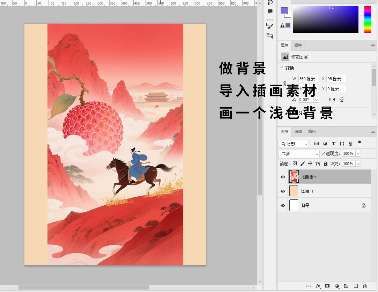
Task: Filter layers by pixel layers icon
Action: [x=317, y=143]
